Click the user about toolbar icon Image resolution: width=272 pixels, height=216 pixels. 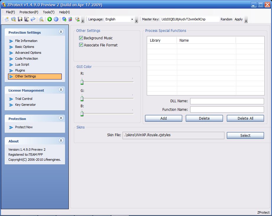(x=77, y=19)
